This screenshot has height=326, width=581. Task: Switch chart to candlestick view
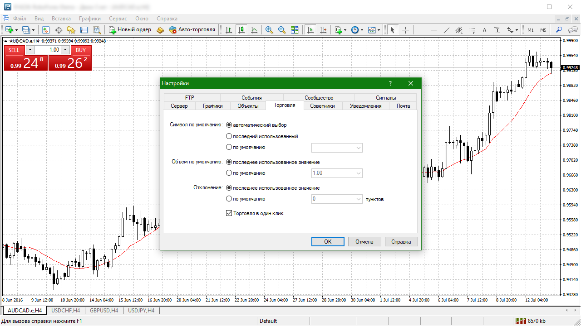coord(241,30)
